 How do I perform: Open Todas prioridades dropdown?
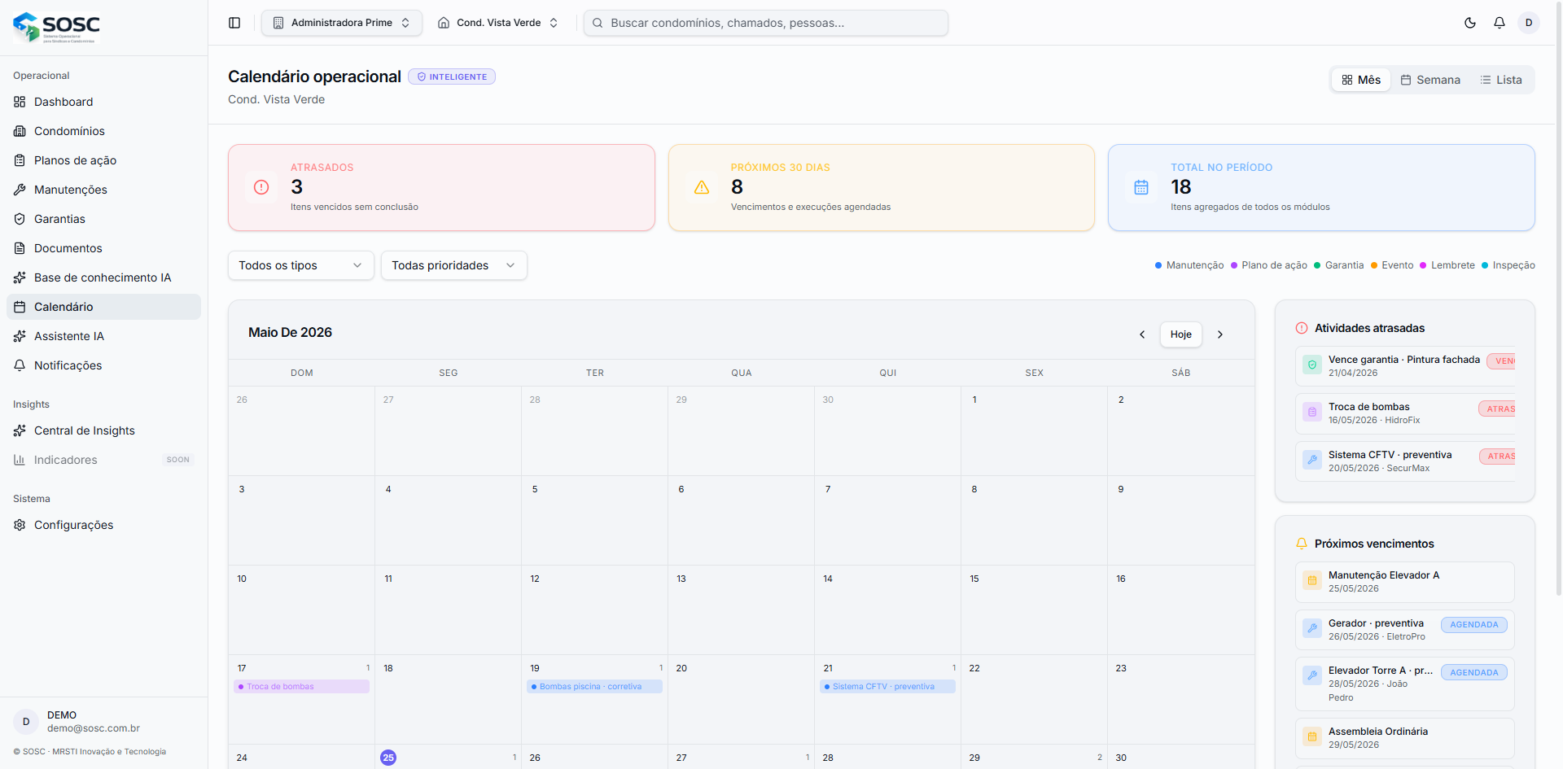coord(454,265)
